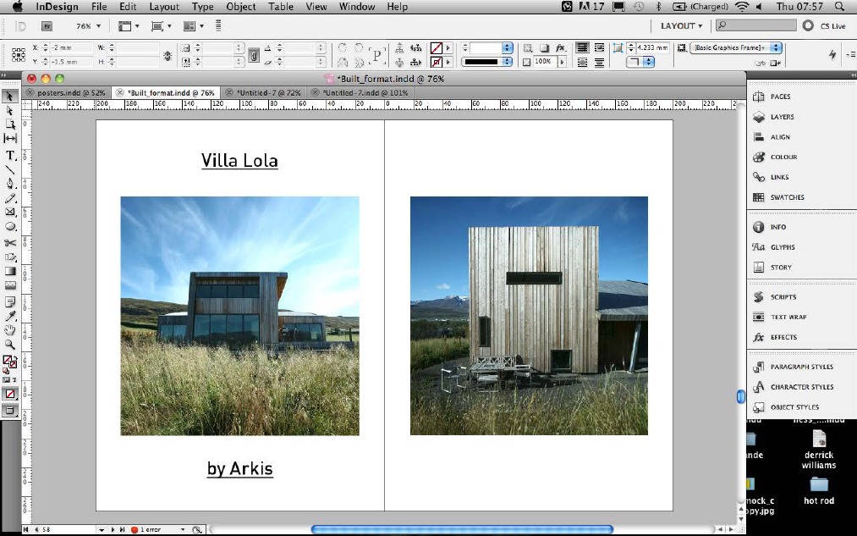Select the Pen tool
857x536 pixels.
coord(11,183)
